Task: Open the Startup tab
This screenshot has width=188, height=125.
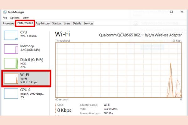Action: point(56,23)
